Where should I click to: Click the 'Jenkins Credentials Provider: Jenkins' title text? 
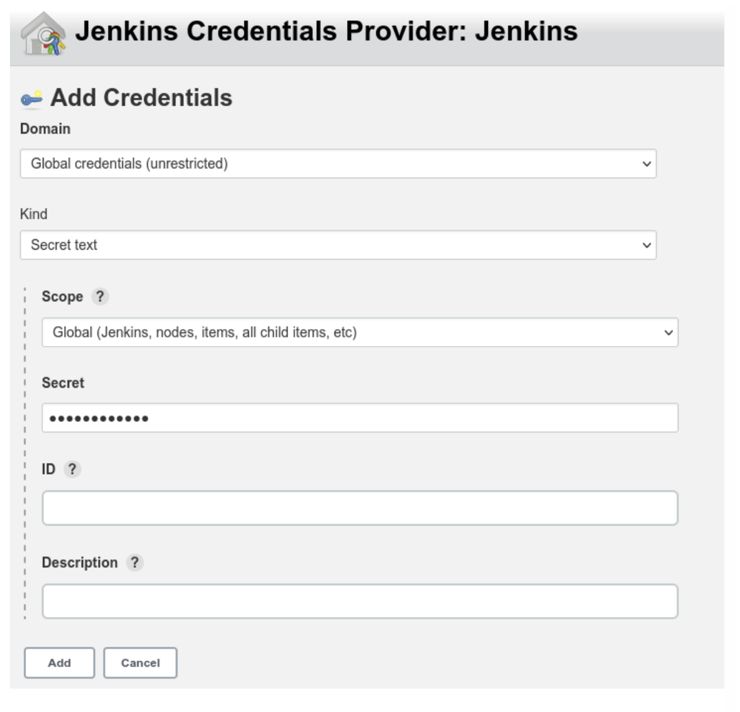(326, 31)
